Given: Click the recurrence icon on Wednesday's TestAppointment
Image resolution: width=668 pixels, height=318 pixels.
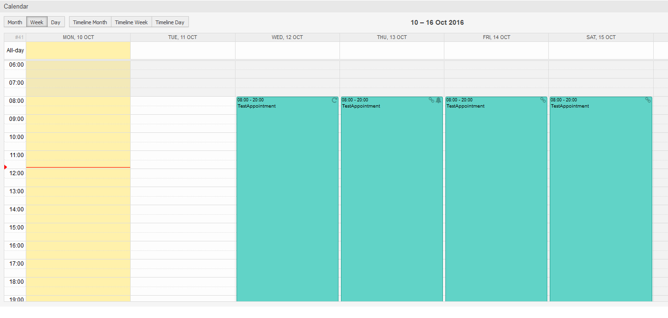Looking at the screenshot, I should tap(335, 100).
